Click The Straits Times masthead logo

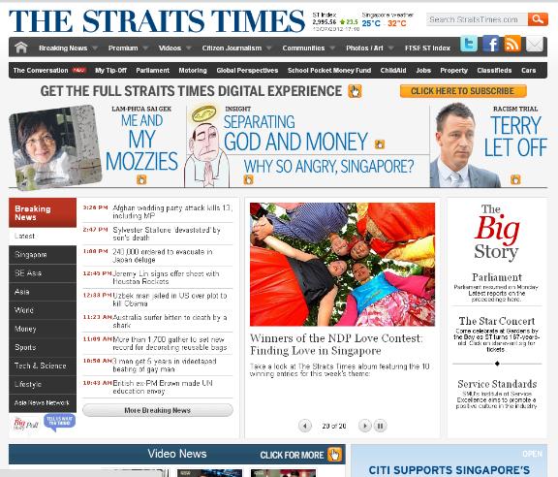pos(157,20)
